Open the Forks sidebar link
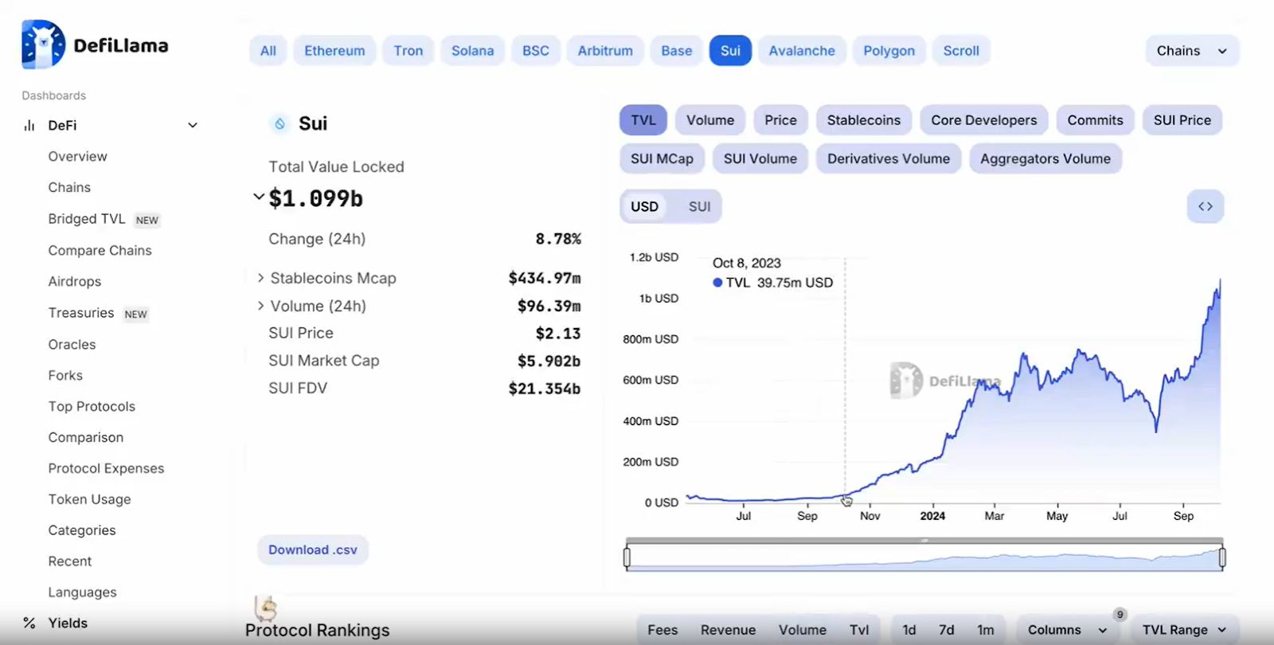The image size is (1274, 645). point(65,376)
